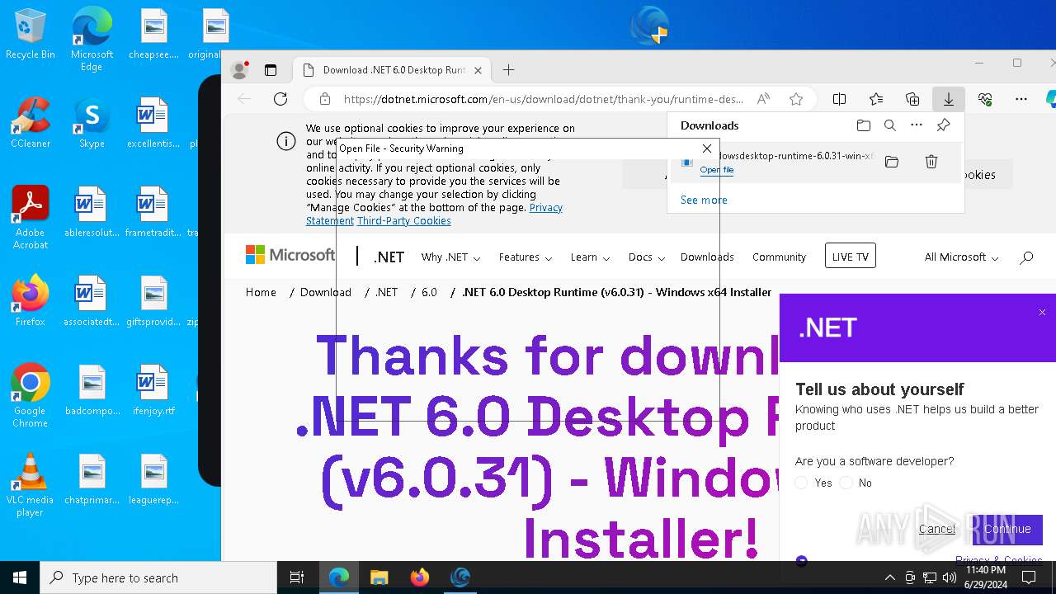Click the search icon on Microsoft site
The width and height of the screenshot is (1056, 594).
tap(1026, 257)
